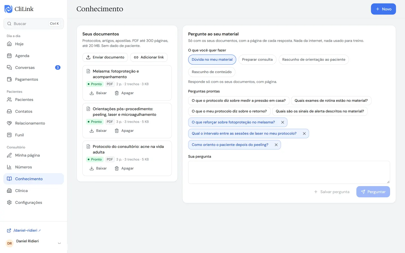Go to Contatos

click(33, 111)
